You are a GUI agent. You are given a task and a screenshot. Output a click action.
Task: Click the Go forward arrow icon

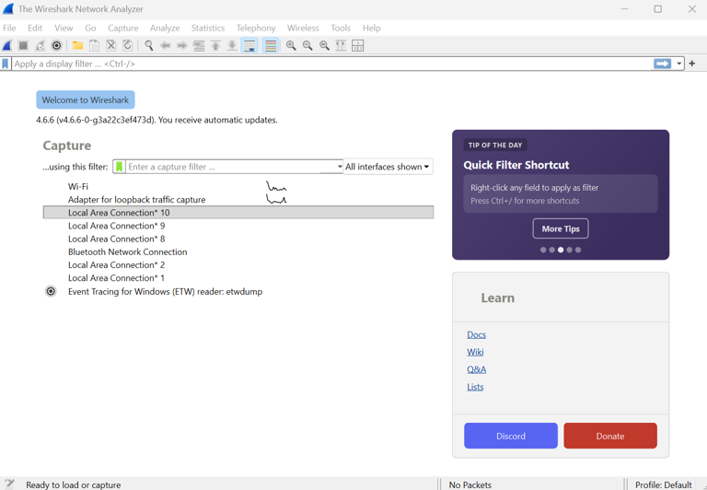pyautogui.click(x=182, y=45)
